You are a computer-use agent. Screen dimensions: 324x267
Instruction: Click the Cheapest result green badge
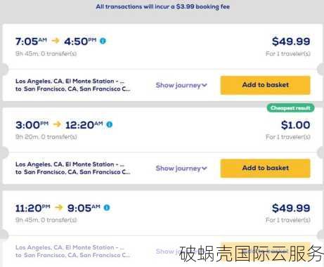coord(290,108)
